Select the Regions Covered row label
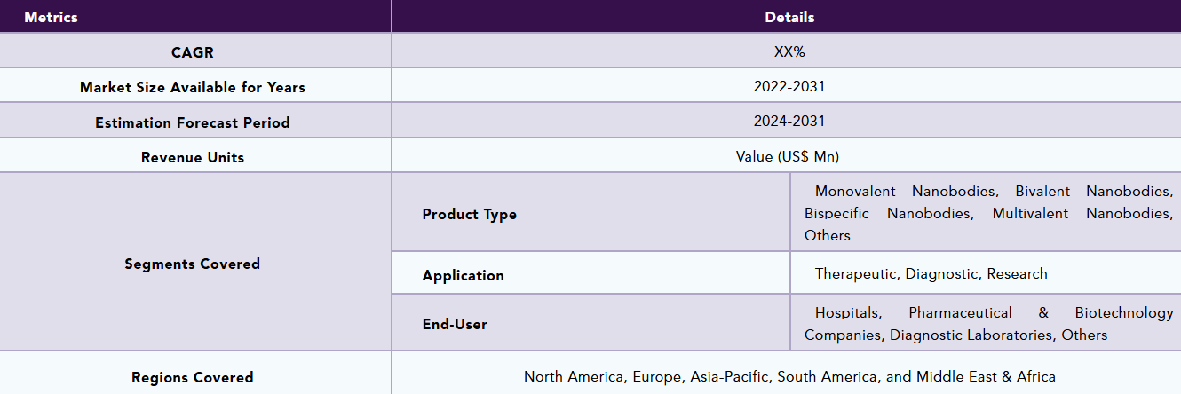1181x394 pixels. click(193, 377)
